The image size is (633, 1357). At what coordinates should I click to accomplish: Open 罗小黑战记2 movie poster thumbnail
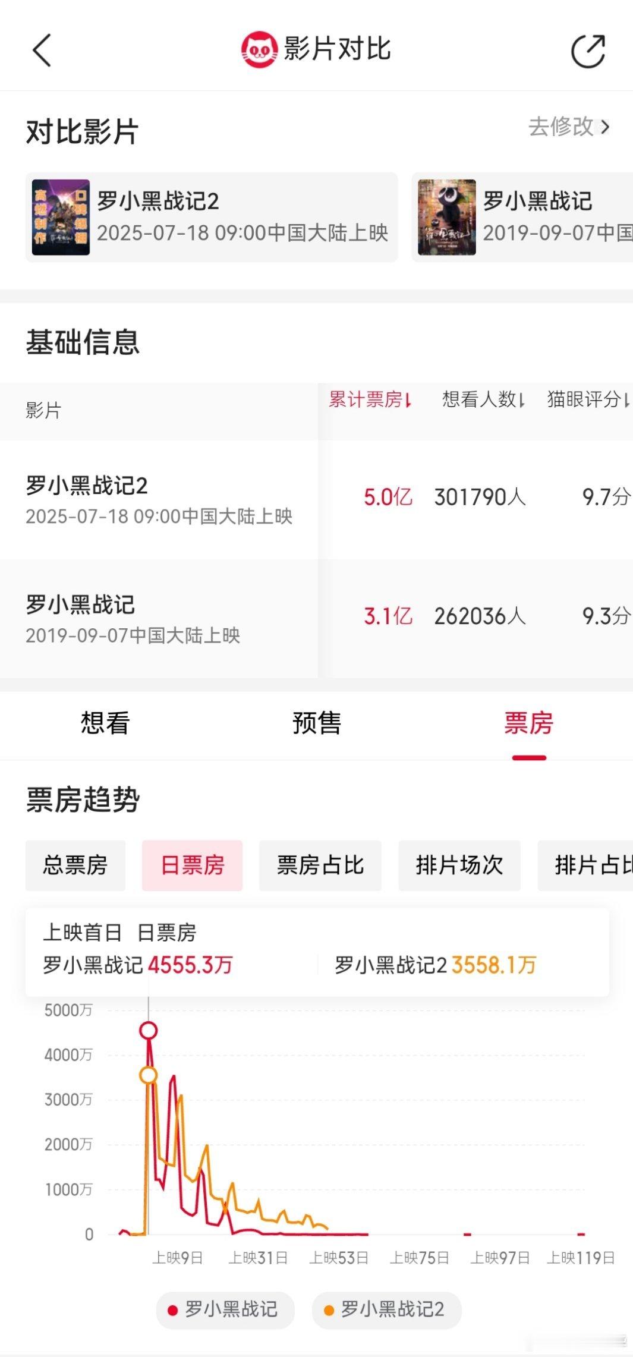click(61, 218)
